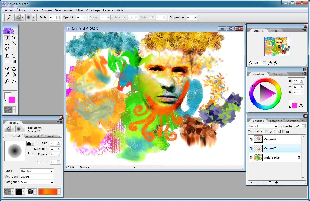
Task: Enable lock transparency checkbox in Verrouiller
Action: (x=275, y=131)
